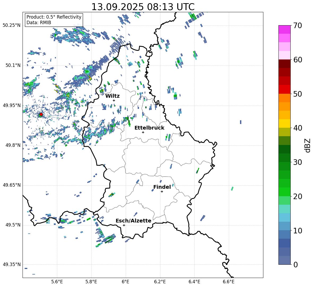
Task: Click the Product 0.5° Reflectivity info box
Action: click(x=54, y=20)
